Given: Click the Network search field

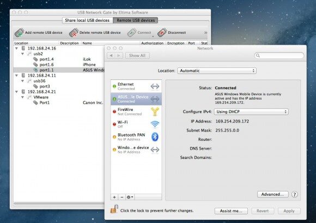Looking at the screenshot, I should pos(279,55).
